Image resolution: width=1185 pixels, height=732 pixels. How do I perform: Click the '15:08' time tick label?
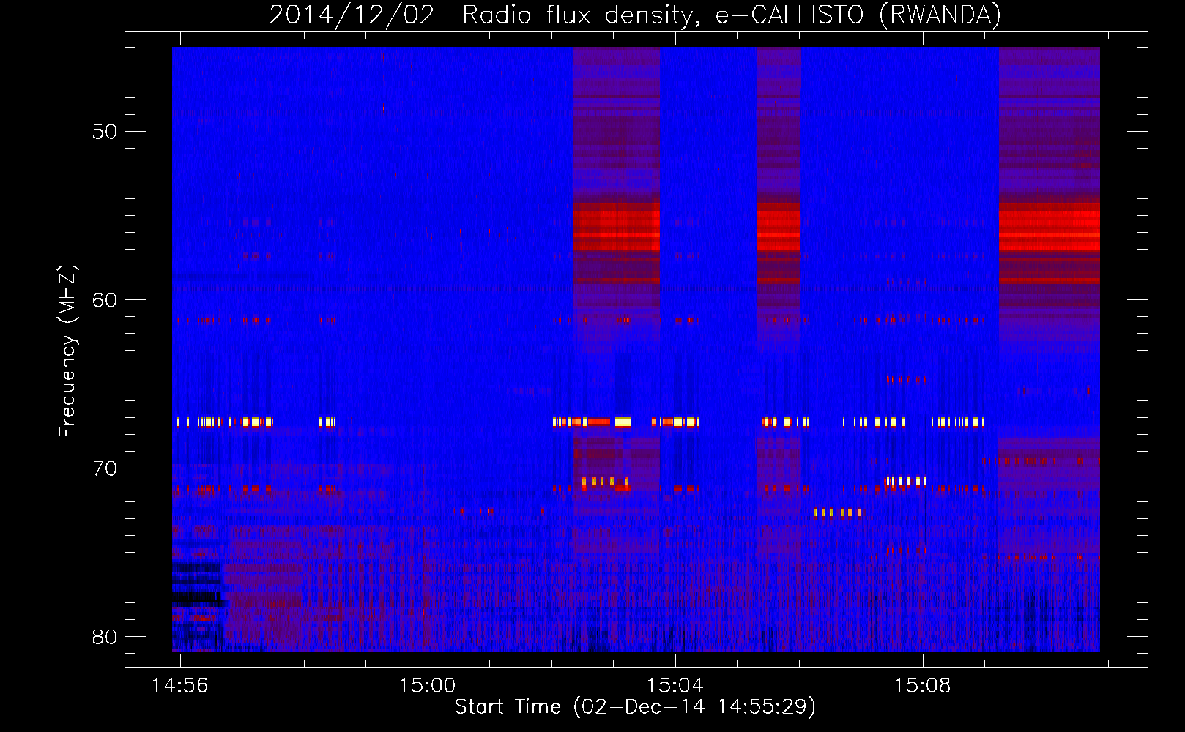pyautogui.click(x=922, y=685)
